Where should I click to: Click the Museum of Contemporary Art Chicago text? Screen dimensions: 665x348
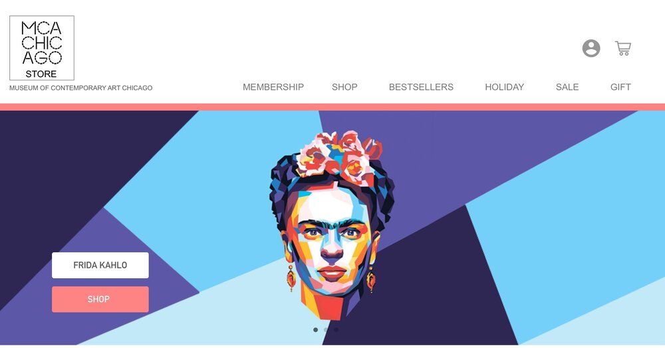81,88
